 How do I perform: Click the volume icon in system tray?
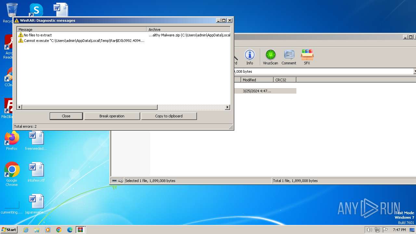(x=369, y=230)
